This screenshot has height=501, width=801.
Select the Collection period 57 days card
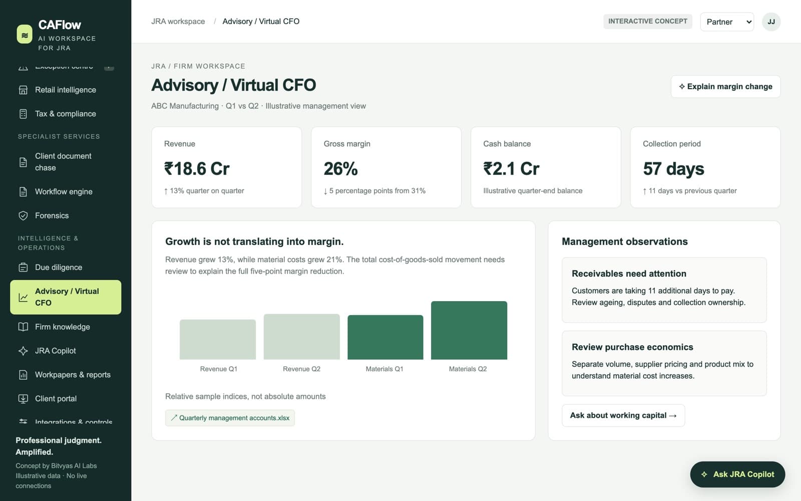pos(705,167)
